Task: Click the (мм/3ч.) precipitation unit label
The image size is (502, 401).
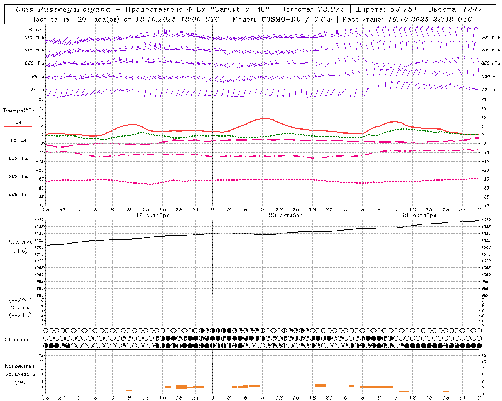Action: [20, 300]
